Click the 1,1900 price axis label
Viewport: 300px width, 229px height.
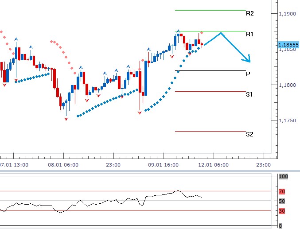click(x=287, y=14)
